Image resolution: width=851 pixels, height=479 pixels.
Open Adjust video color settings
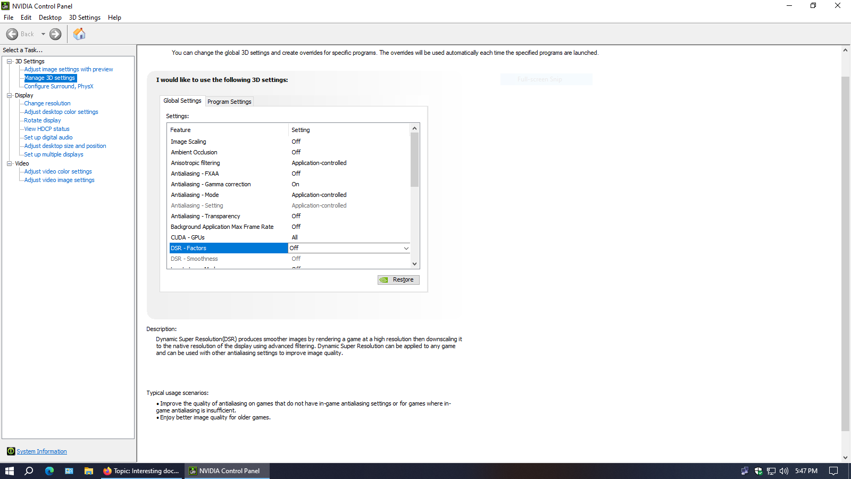[x=58, y=171]
